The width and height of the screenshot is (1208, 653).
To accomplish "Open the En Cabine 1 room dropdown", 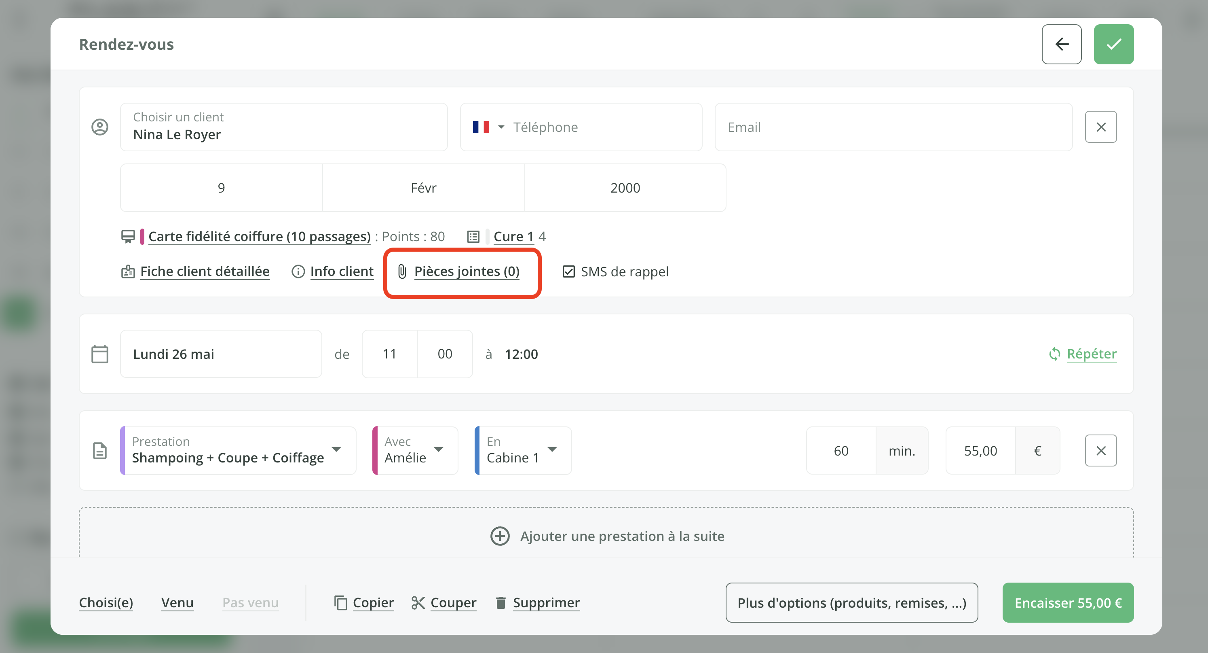I will [552, 450].
